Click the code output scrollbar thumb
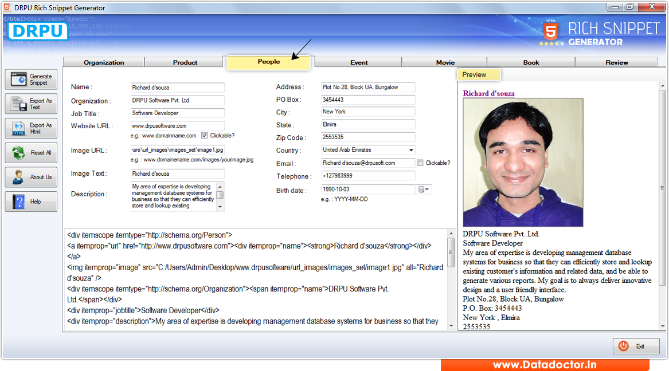The width and height of the screenshot is (669, 371). click(451, 252)
